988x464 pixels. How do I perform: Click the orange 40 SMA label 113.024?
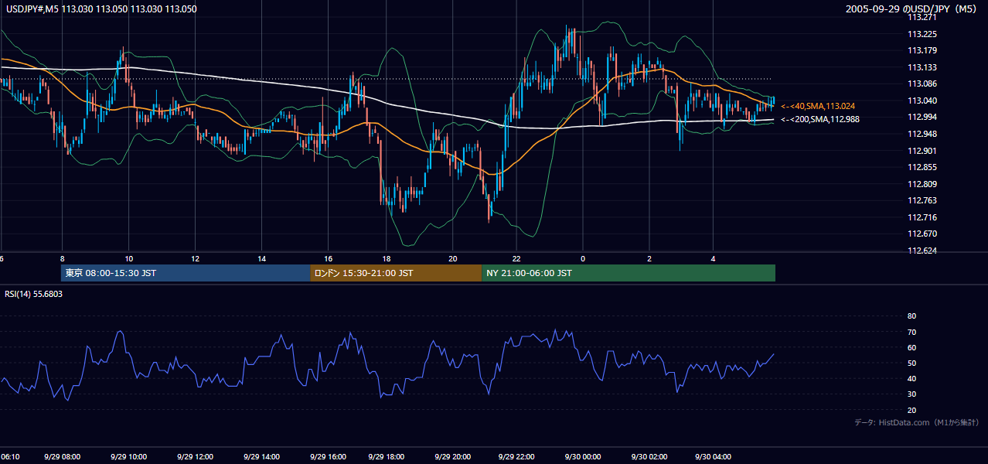tap(818, 106)
